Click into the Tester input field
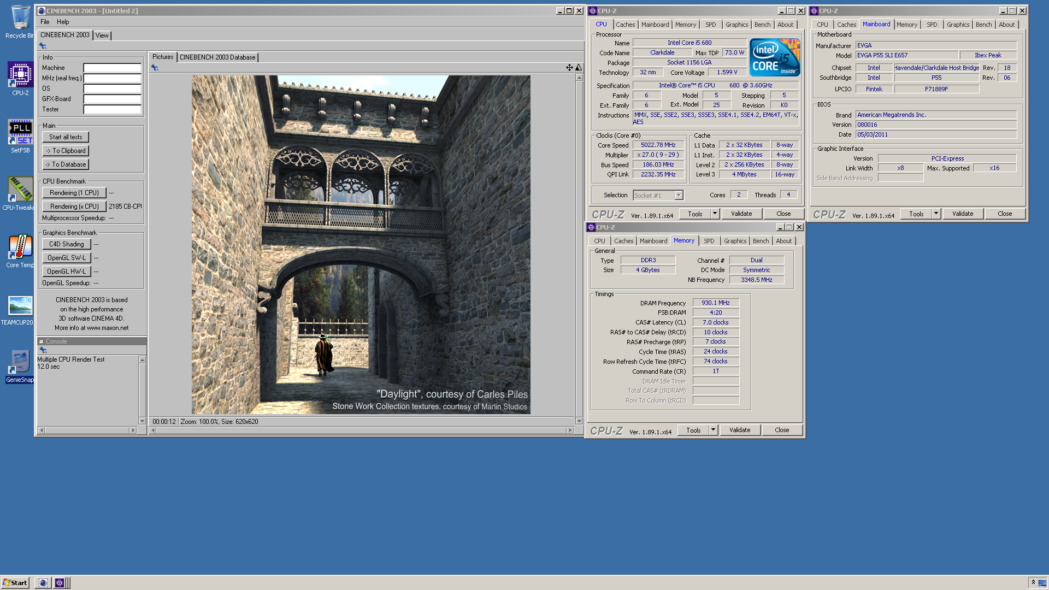 tap(112, 109)
